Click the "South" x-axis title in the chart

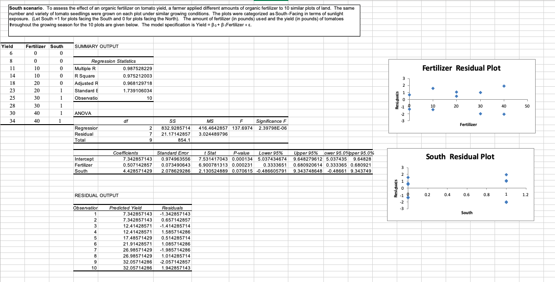[x=467, y=213]
